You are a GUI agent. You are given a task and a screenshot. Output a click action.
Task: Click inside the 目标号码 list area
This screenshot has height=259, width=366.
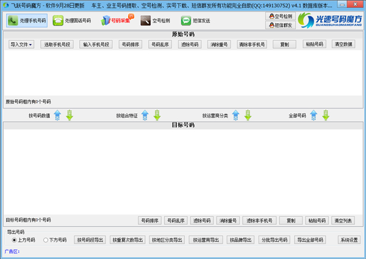click(182, 171)
